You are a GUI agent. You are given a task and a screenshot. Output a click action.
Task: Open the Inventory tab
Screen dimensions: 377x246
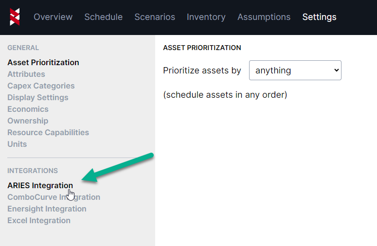click(x=206, y=17)
